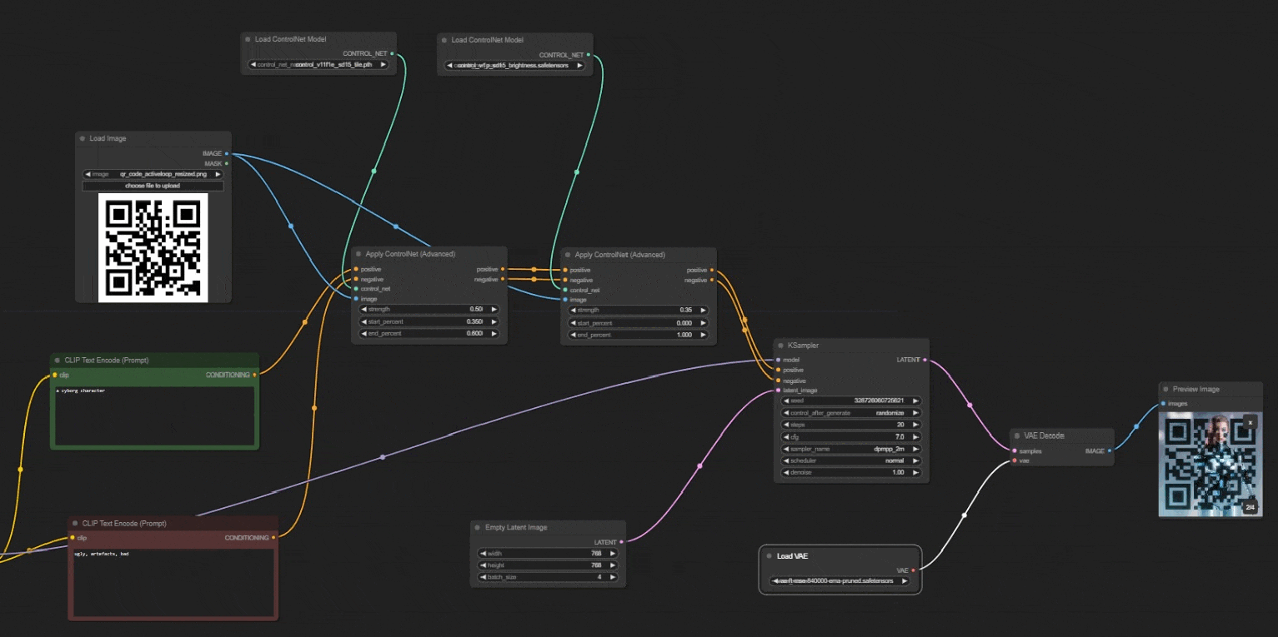1278x637 pixels.
Task: Click the 2/4 batch counter on the preview
Action: tap(1250, 506)
